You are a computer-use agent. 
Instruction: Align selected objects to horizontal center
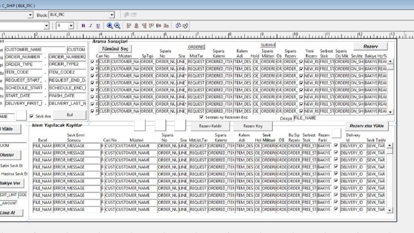[136, 26]
